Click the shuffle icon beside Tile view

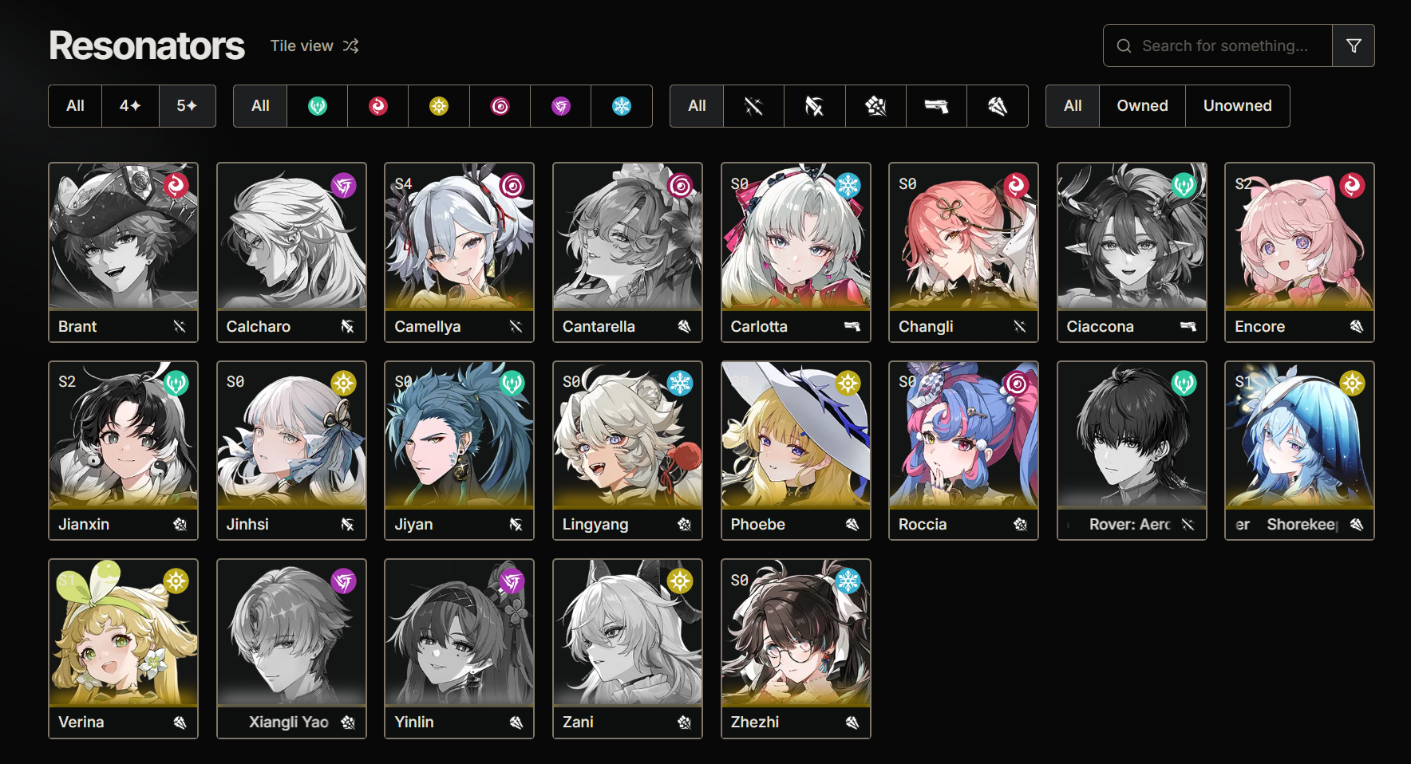tap(350, 46)
